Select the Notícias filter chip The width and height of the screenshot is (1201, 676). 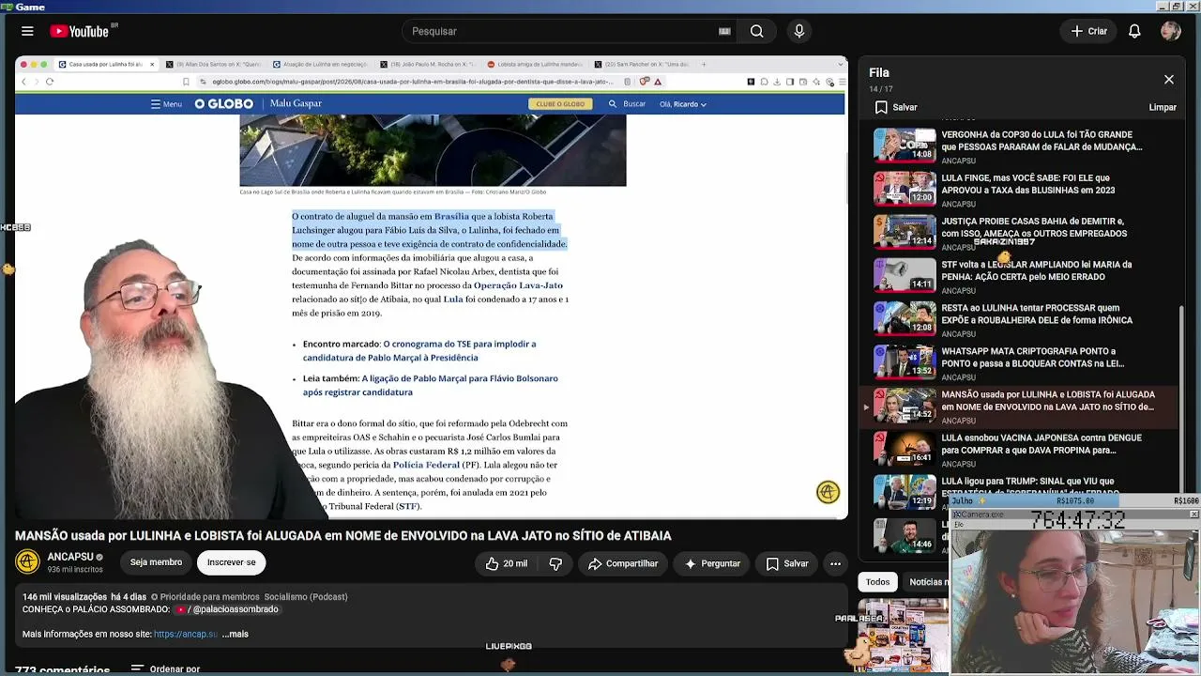coord(926,582)
